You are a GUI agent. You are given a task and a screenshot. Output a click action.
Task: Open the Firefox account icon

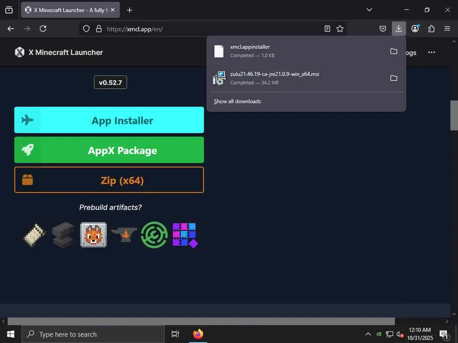click(x=415, y=29)
